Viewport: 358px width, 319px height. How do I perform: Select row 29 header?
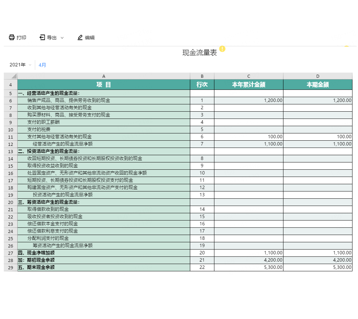11,268
